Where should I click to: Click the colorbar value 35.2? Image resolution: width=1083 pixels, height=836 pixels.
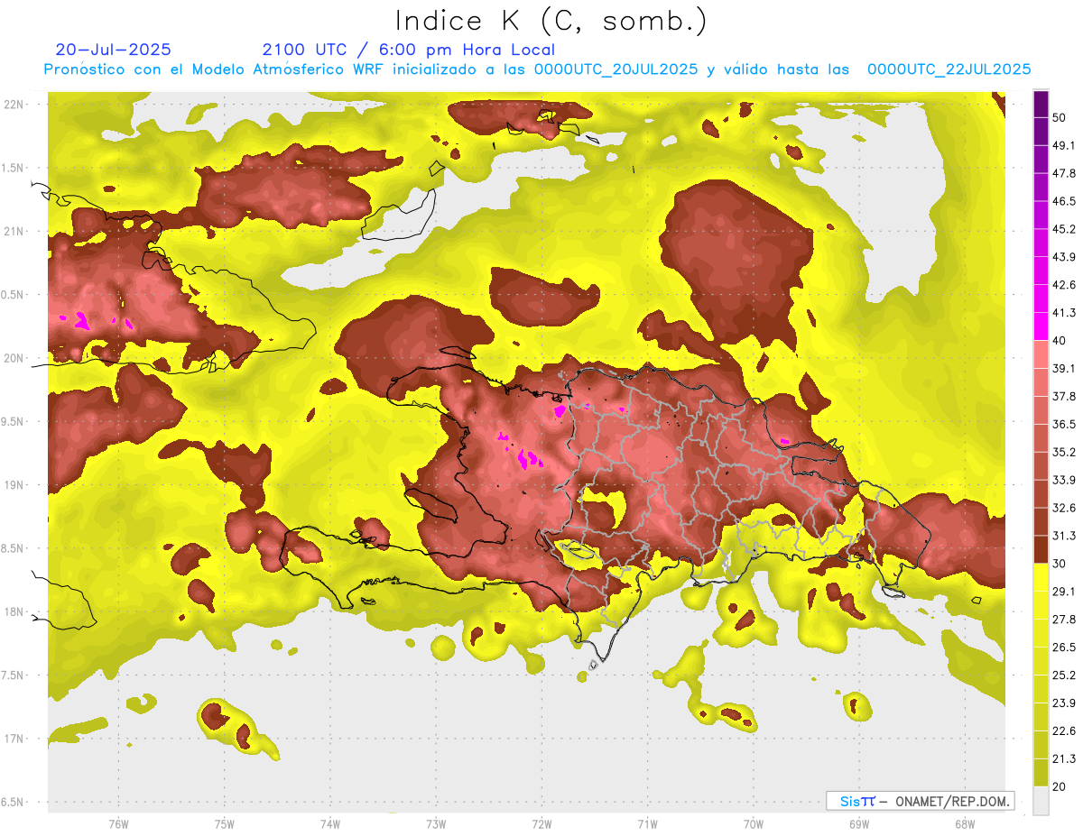point(1064,452)
